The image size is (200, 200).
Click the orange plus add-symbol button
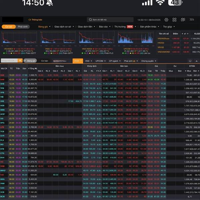[x=20, y=61]
